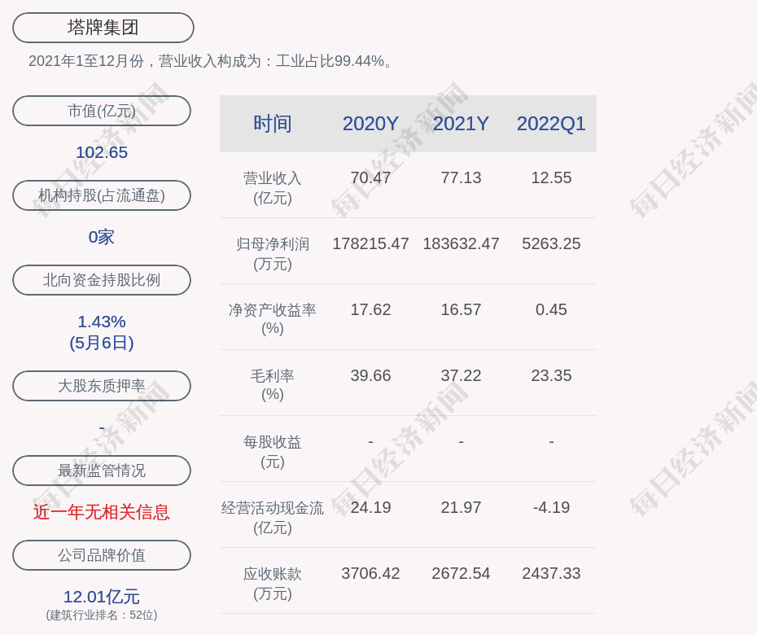757x635 pixels.
Task: Click the ROE value 0.45
Action: 551,309
